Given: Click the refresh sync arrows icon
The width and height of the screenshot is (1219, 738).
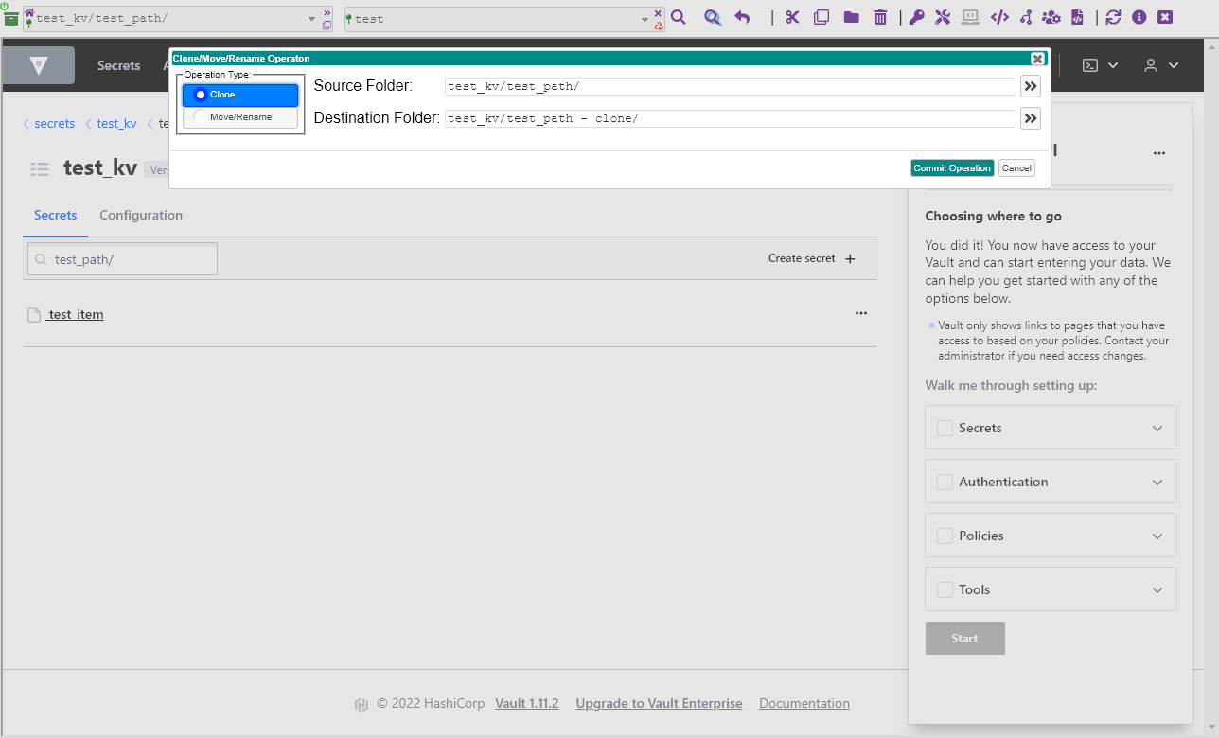Looking at the screenshot, I should 1113,17.
